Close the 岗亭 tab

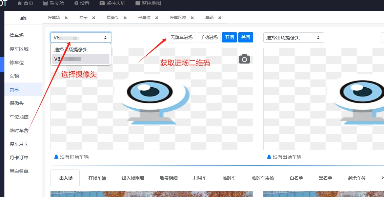(94, 18)
